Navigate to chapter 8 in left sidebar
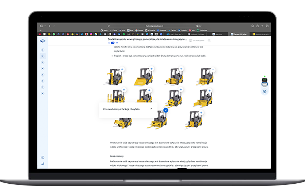Viewport: 305px width, 195px height. coord(43,93)
